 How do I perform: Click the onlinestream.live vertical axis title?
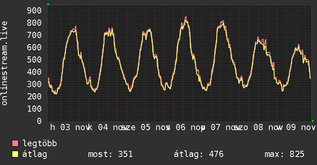[5, 63]
